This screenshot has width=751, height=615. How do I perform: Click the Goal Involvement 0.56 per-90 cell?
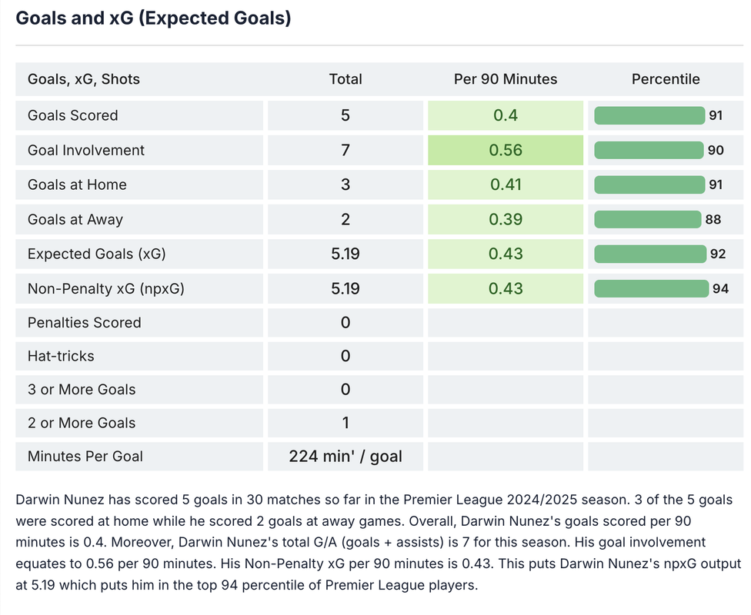coord(506,150)
